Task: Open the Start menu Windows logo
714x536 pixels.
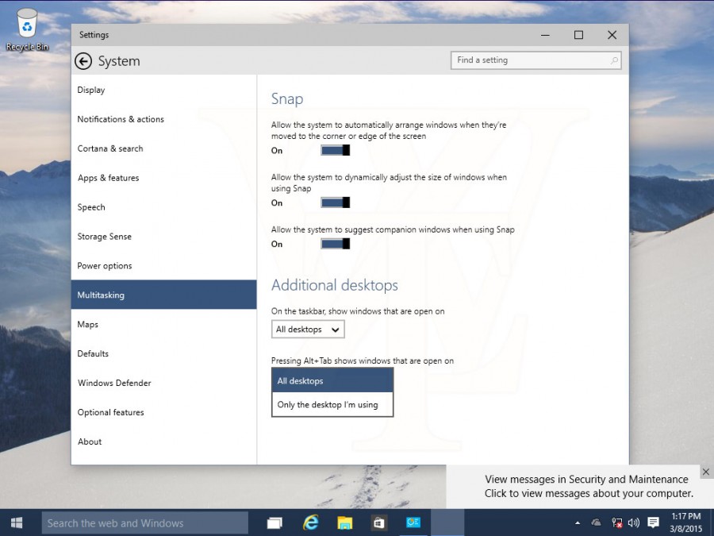Action: pos(17,523)
